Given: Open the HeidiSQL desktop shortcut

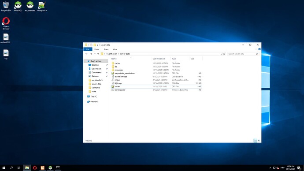Looking at the screenshot, I should point(18,7).
